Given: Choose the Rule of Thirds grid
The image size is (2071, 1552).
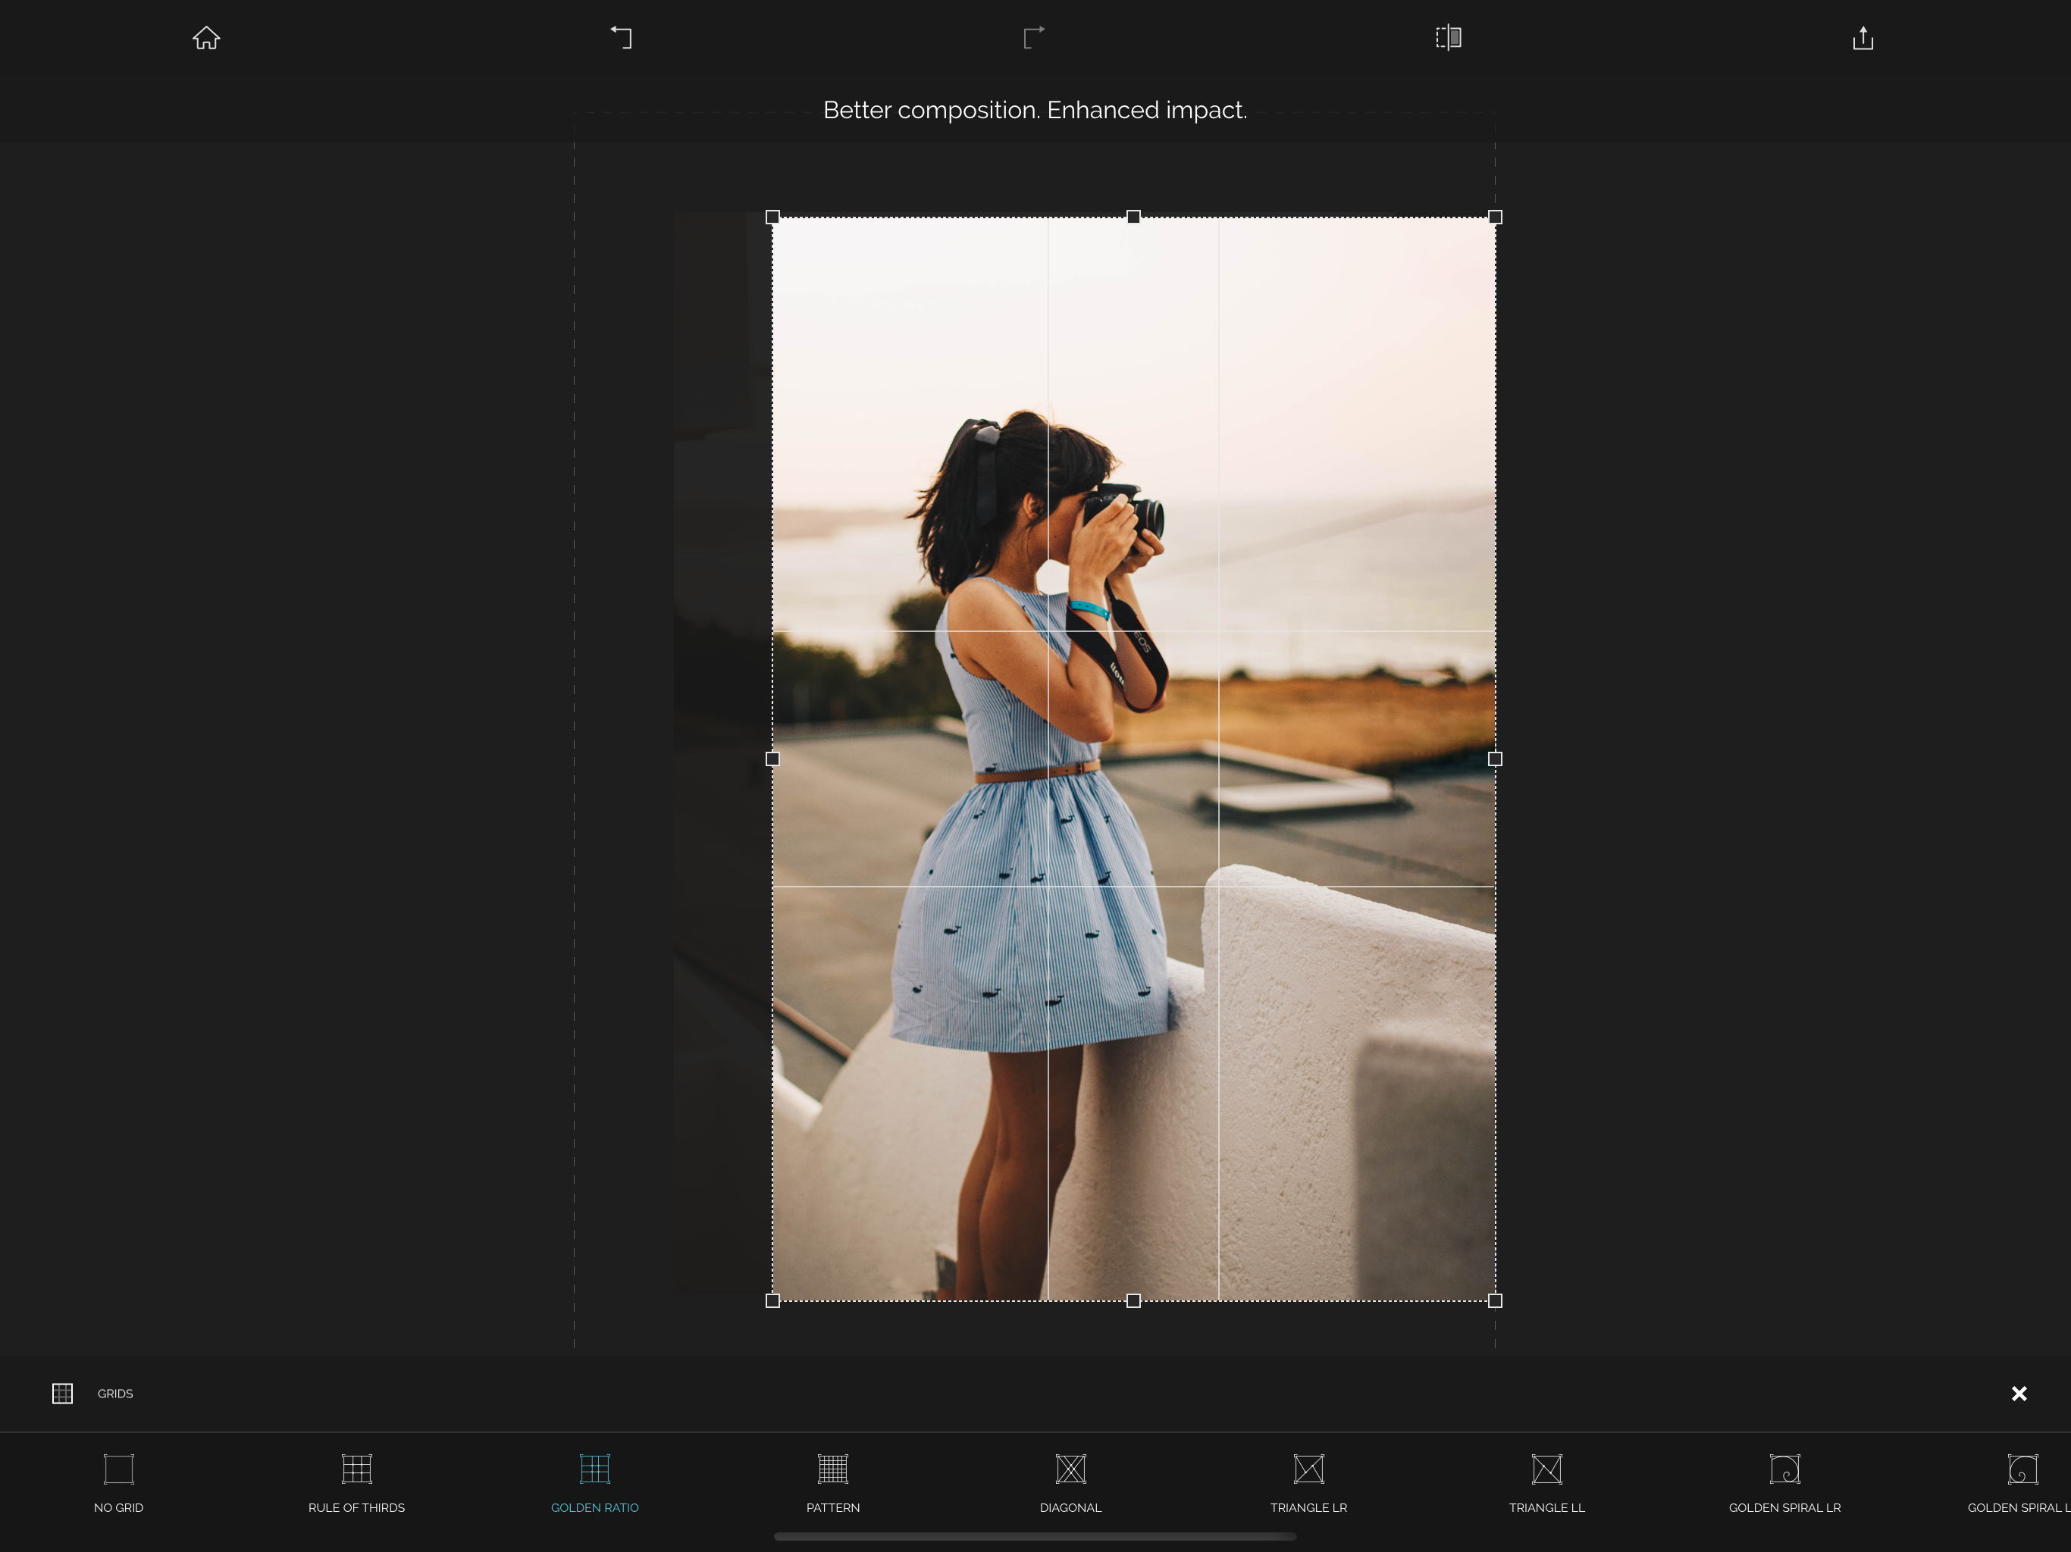Looking at the screenshot, I should tap(357, 1484).
